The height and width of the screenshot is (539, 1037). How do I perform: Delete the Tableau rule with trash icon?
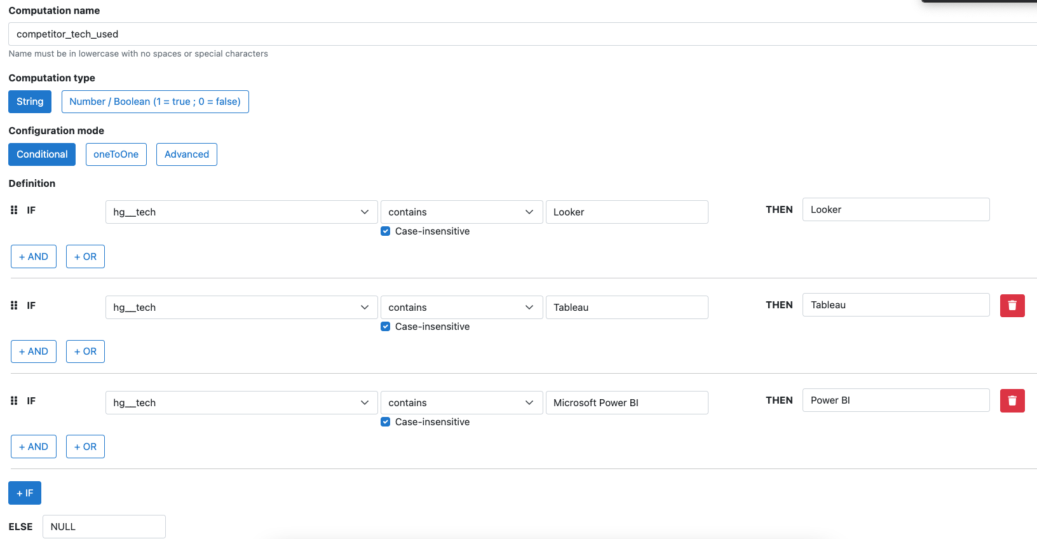[1012, 305]
